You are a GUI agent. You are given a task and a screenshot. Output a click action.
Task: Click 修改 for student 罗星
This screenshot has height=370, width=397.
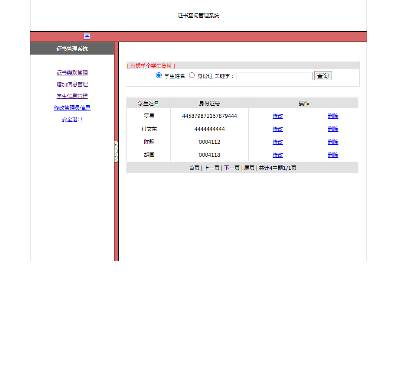coord(277,116)
